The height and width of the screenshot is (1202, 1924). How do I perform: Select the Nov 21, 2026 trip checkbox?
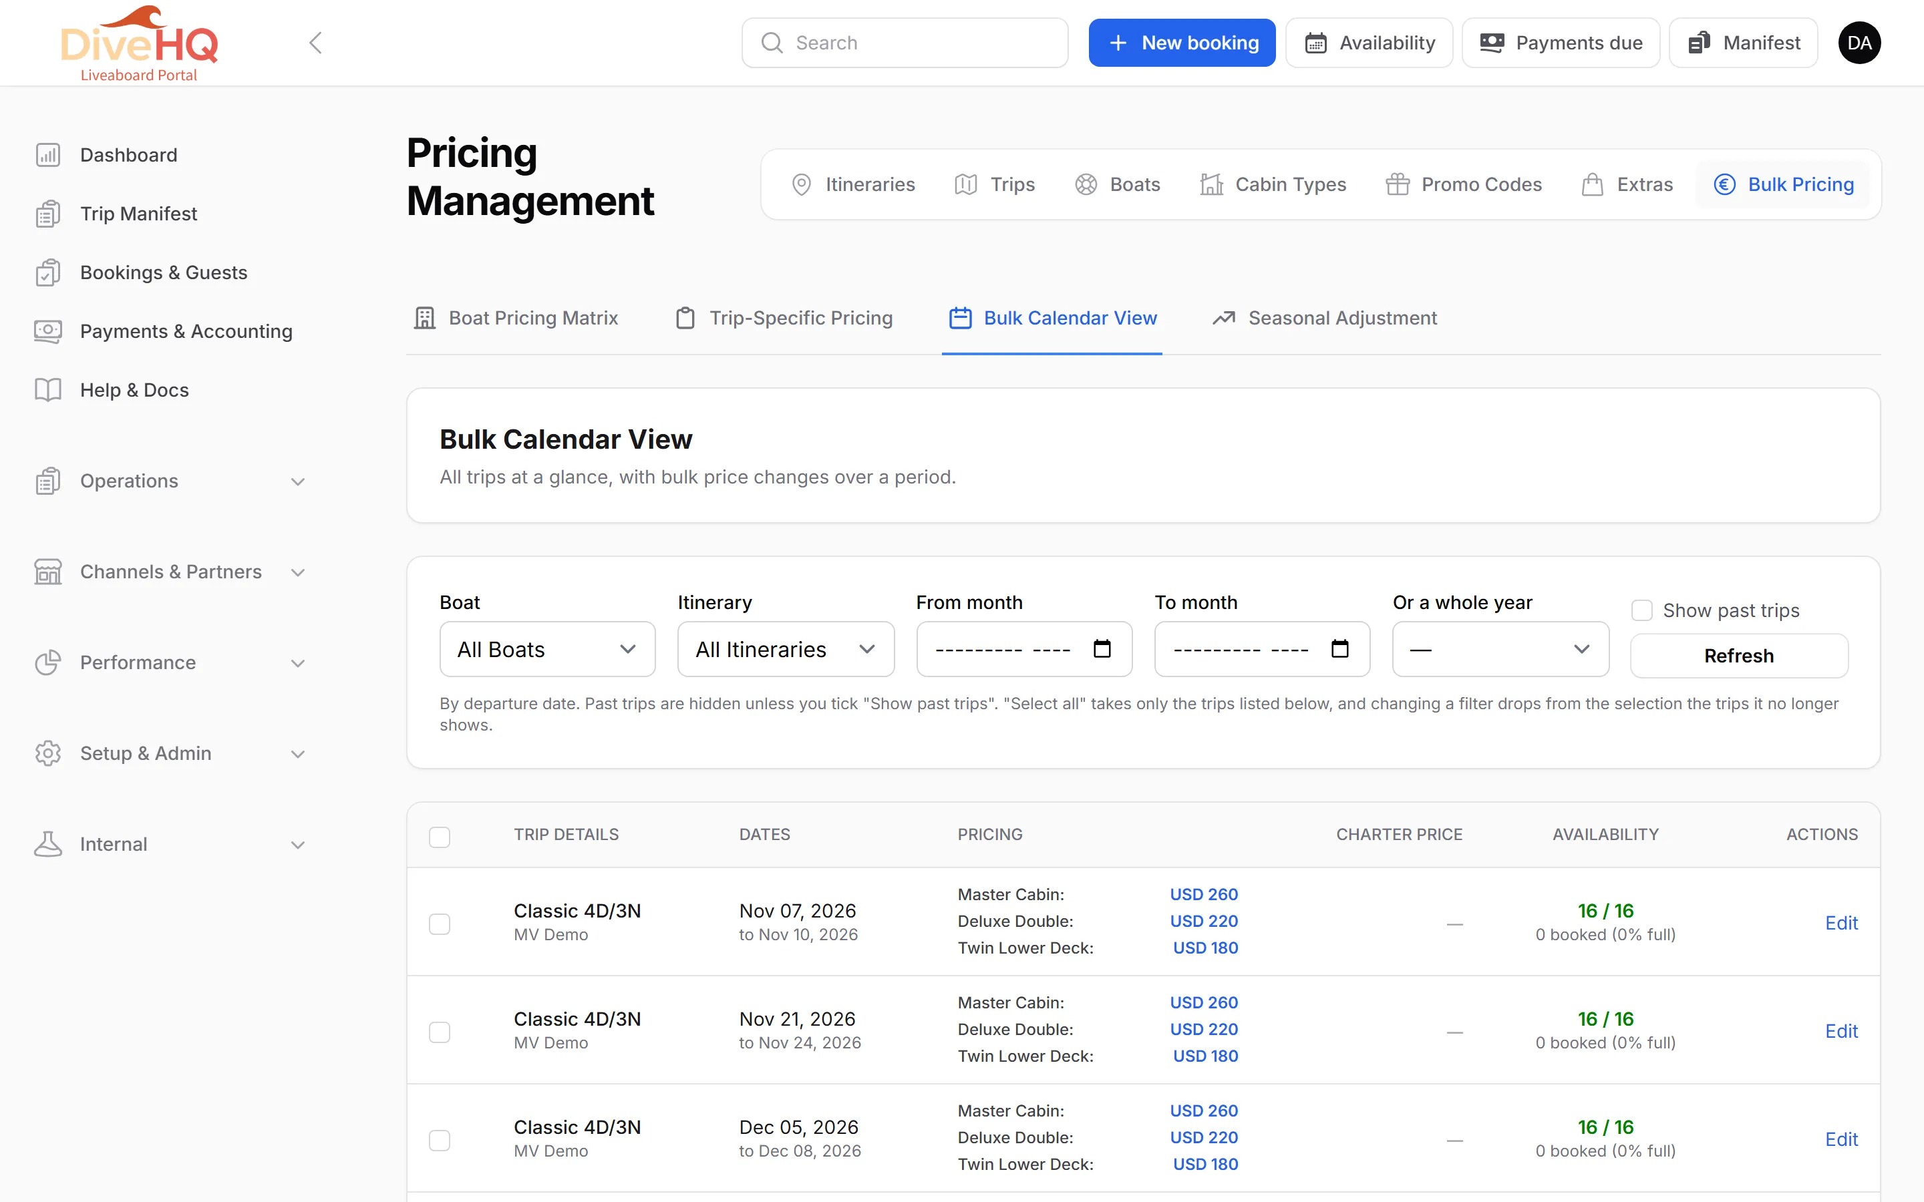[x=440, y=1032]
